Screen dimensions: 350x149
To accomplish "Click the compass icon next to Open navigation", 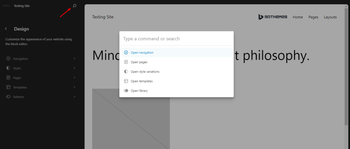I will pos(126,53).
